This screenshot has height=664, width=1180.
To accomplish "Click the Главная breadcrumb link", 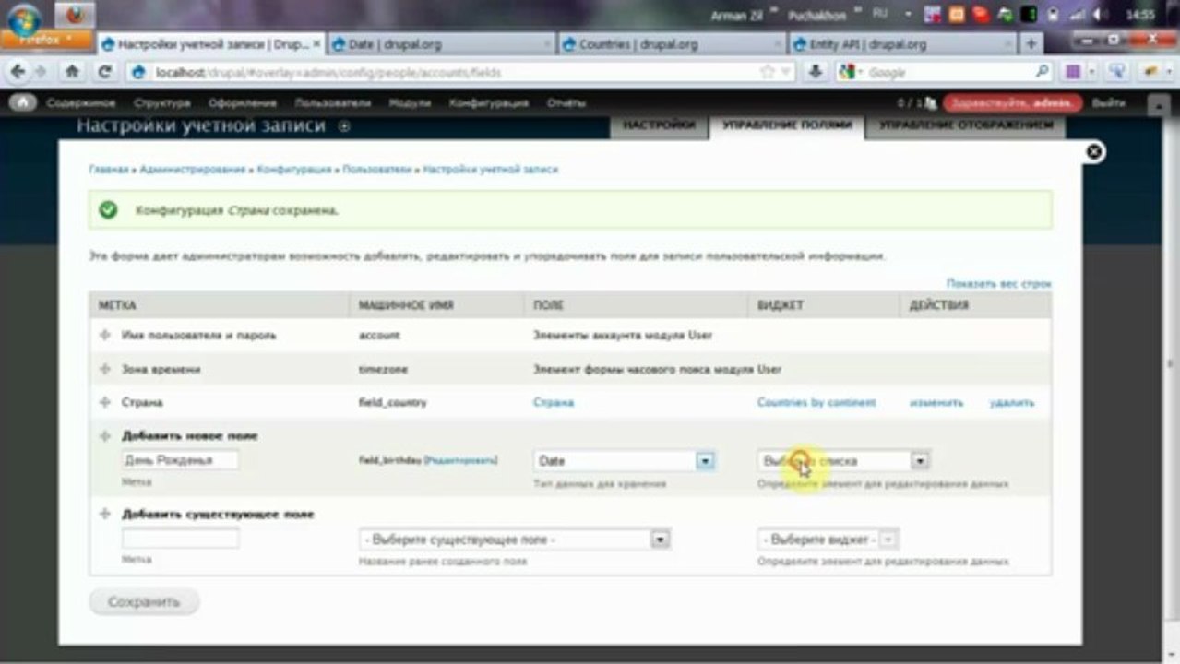I will point(108,170).
